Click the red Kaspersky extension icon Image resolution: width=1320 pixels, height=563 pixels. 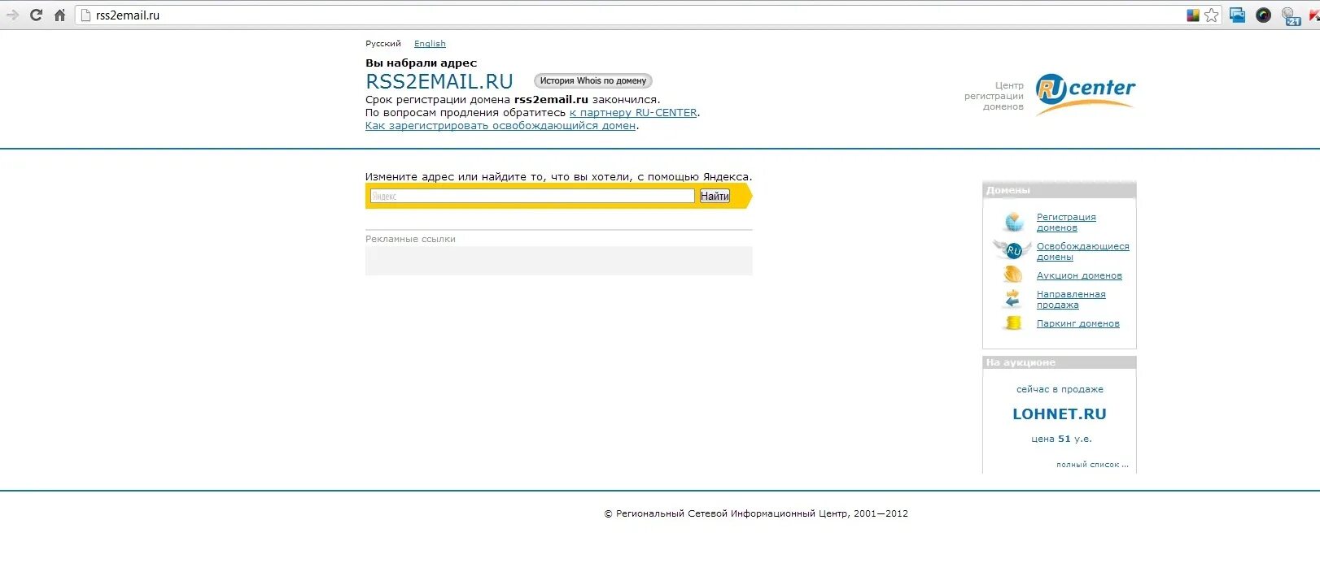(1313, 15)
